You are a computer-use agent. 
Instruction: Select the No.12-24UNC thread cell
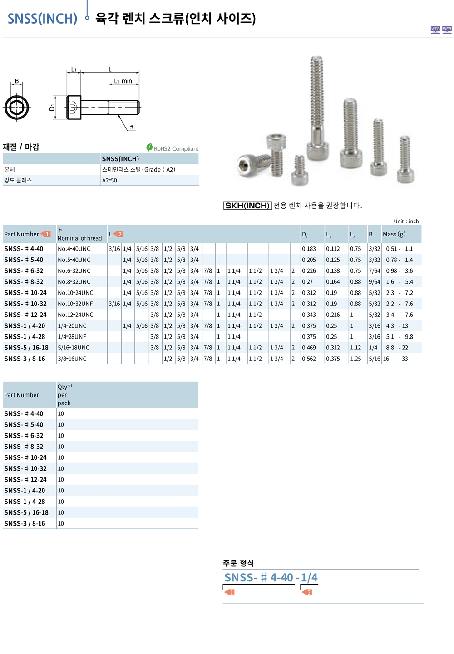point(75,315)
